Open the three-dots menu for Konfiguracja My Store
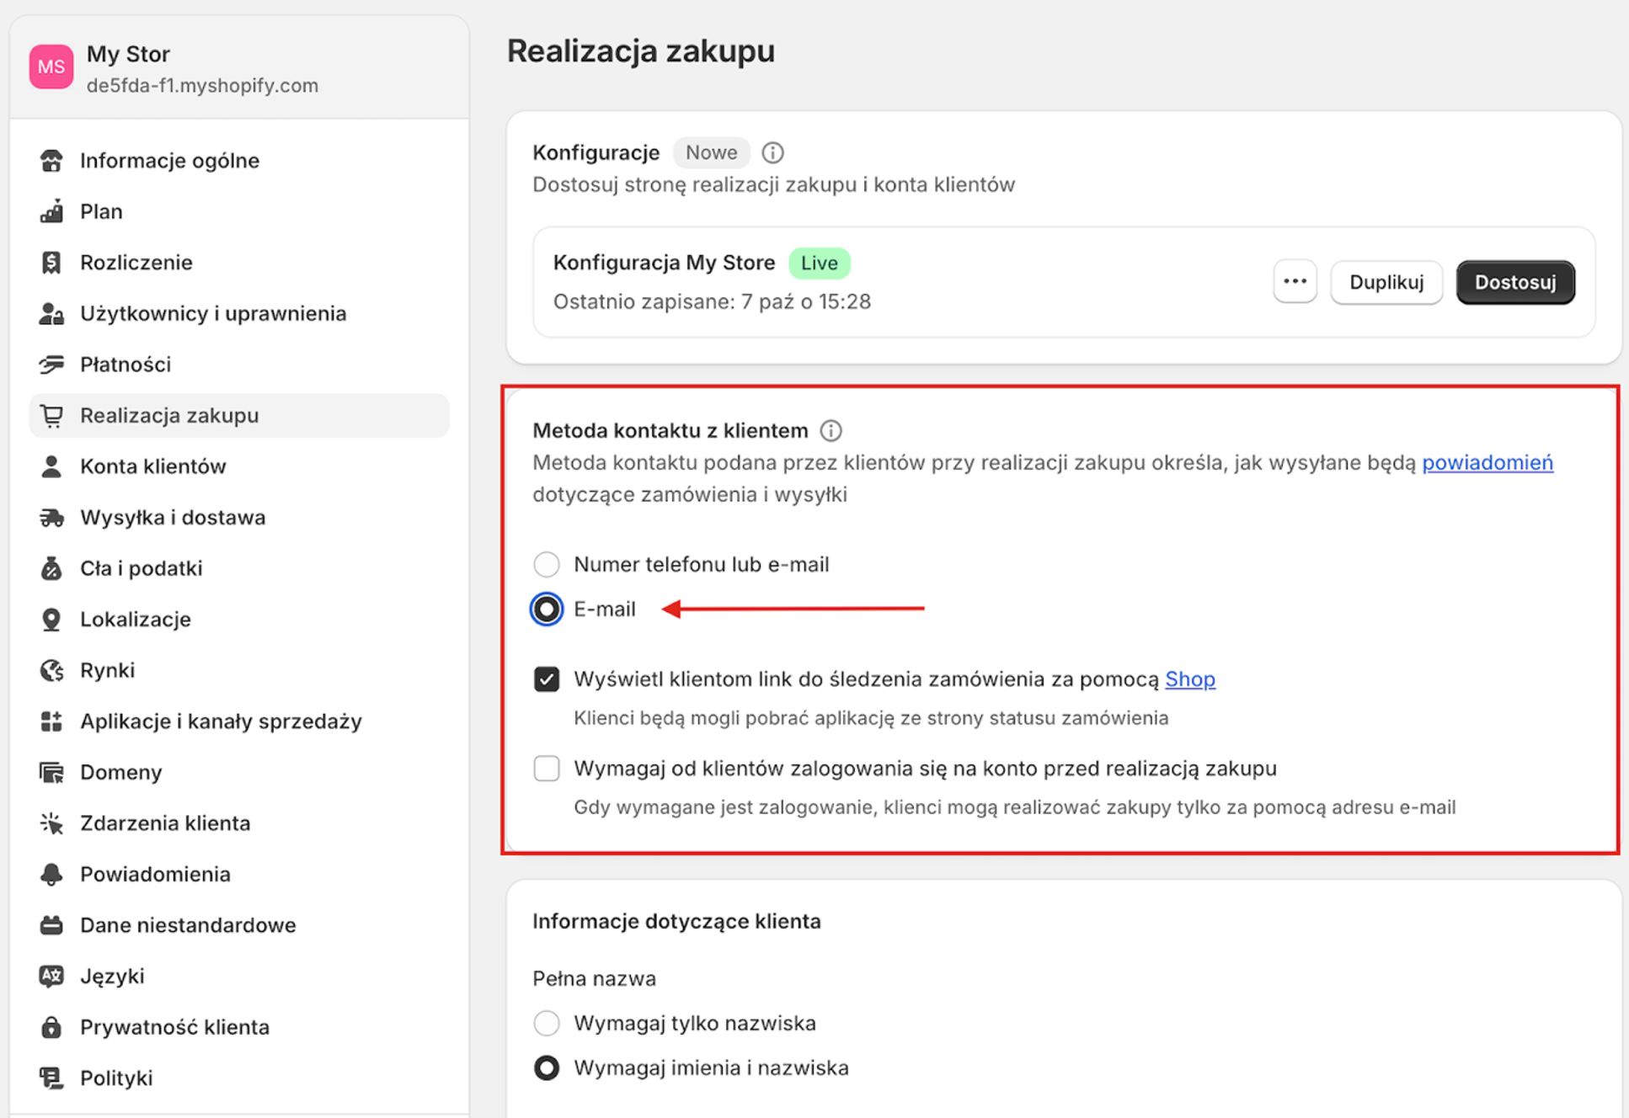The width and height of the screenshot is (1629, 1118). tap(1295, 282)
